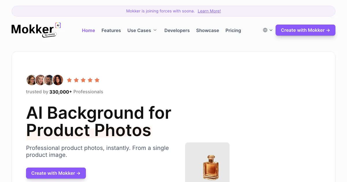Click Create with Mokker below the tagline

(x=56, y=173)
